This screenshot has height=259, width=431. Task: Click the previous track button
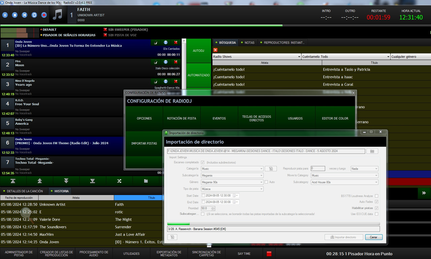point(25,15)
